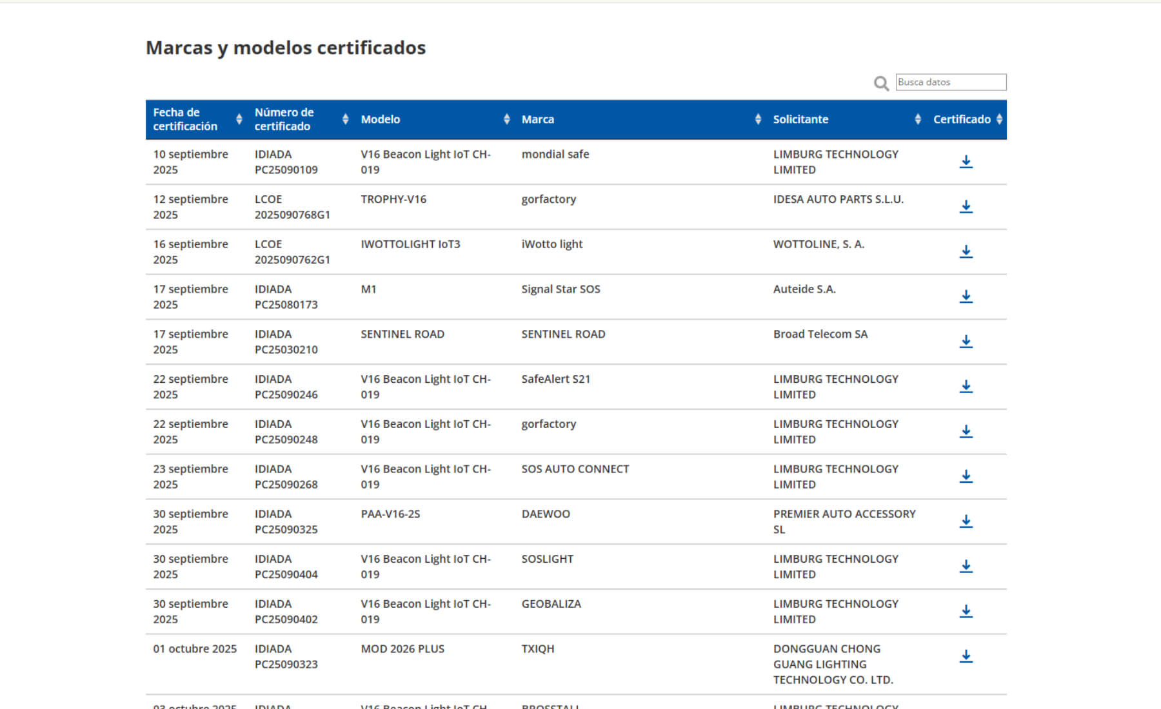This screenshot has height=709, width=1161.
Task: Download the SafeAlert S21 certificate
Action: point(966,387)
